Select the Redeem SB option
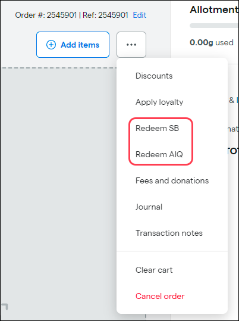Viewport: 239px width, 321px height. 157,128
